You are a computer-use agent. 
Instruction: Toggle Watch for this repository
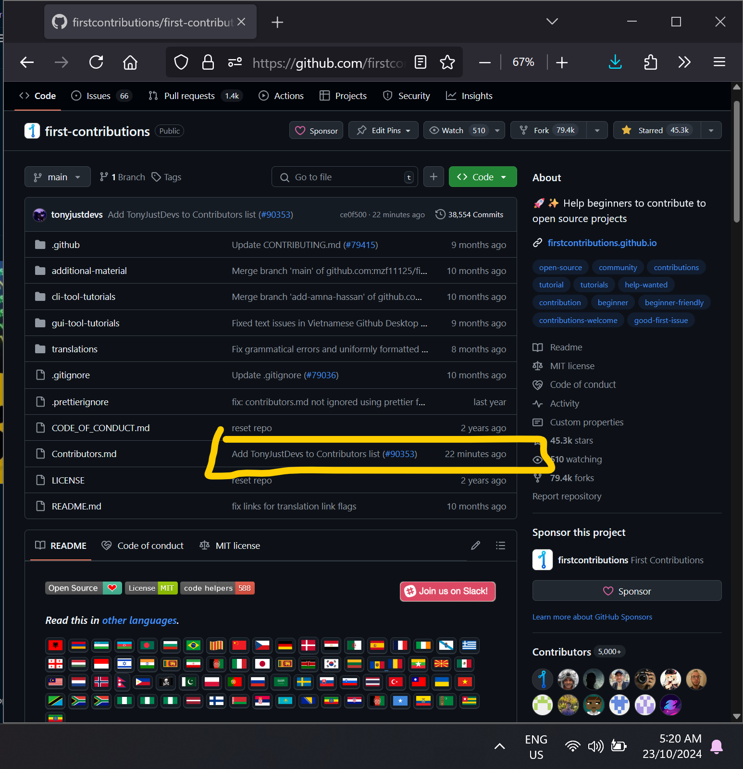click(457, 130)
